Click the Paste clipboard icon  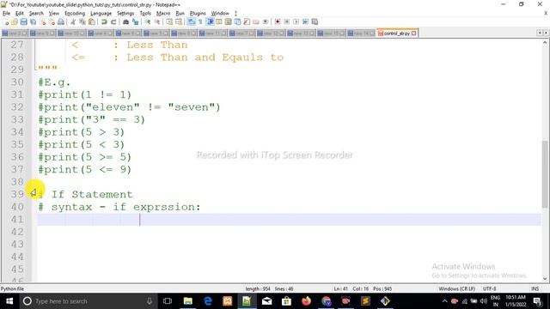click(92, 22)
